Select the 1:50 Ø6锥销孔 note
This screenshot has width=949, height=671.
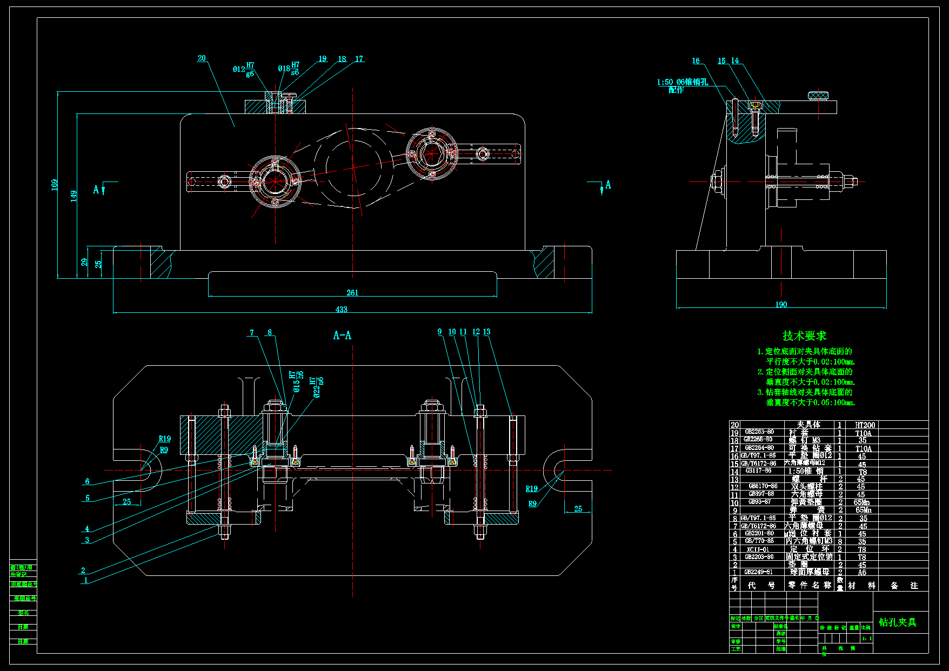[x=682, y=82]
